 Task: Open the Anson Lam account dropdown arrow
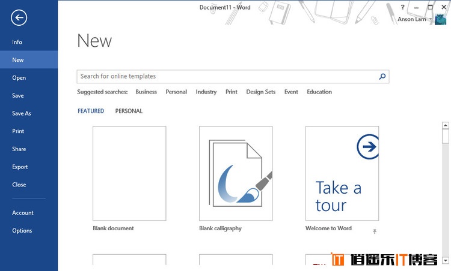click(x=431, y=19)
